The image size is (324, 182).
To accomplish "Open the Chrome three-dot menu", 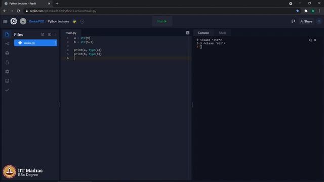I will click(x=319, y=11).
